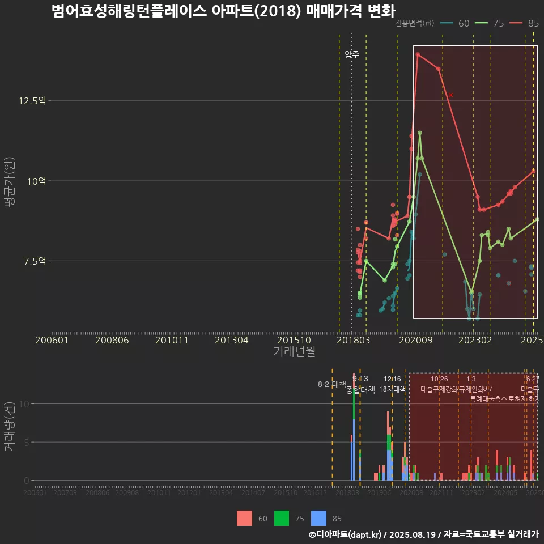Click the 거래량(건) axis title

tap(10, 426)
